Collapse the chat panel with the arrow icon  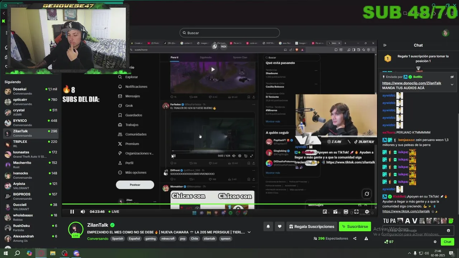tap(385, 45)
